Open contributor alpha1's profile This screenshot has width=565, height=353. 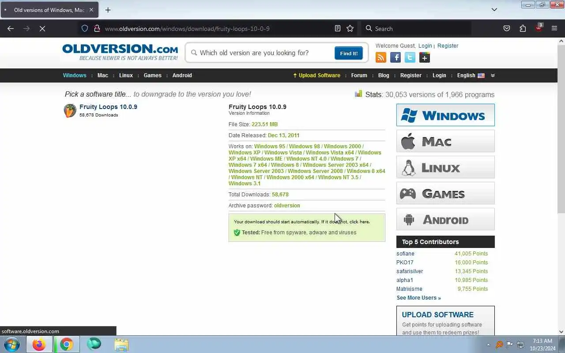(405, 280)
